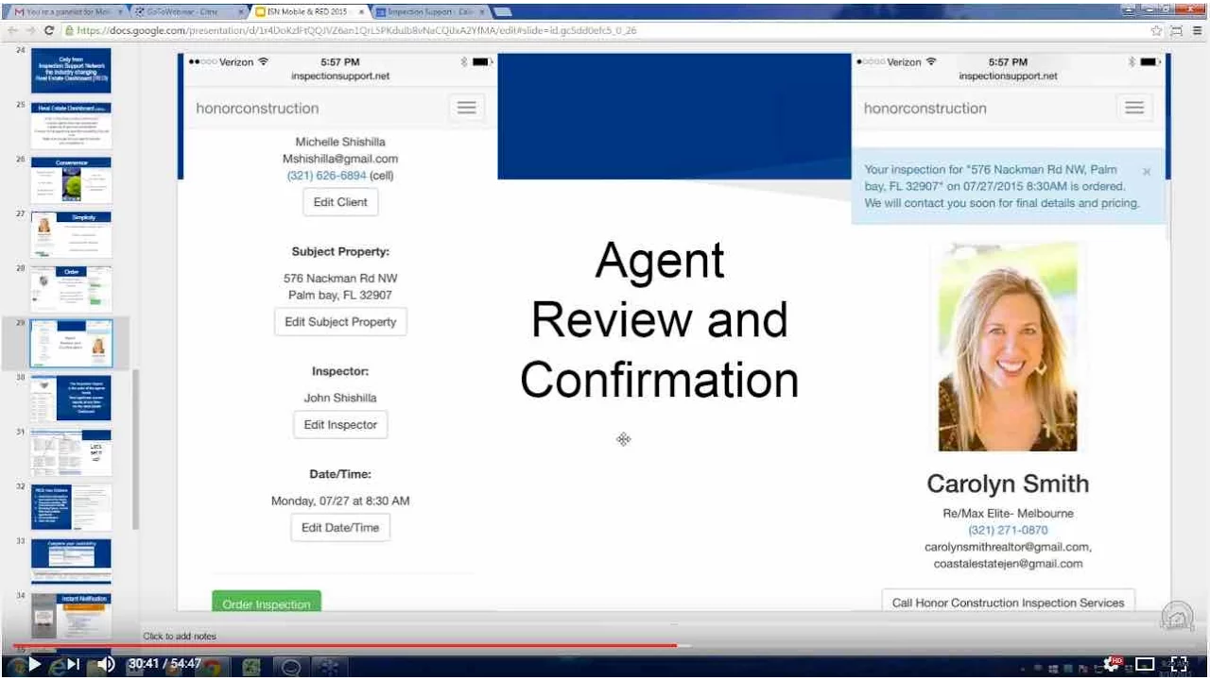Select slide 24 thumbnail in filmstrip
This screenshot has width=1210, height=680.
tap(71, 71)
